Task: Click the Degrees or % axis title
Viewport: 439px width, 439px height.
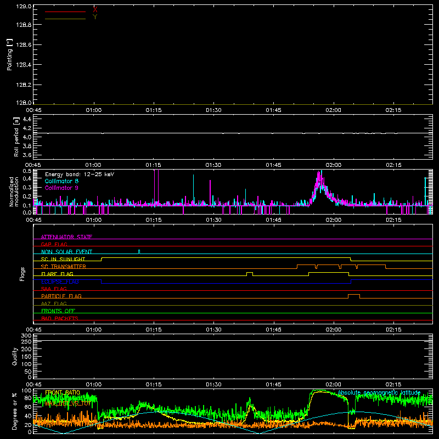Action: (15, 411)
